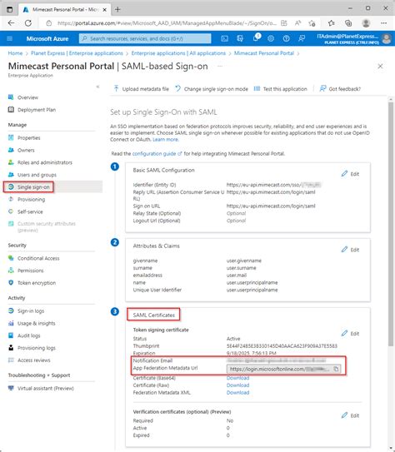Open the directories and subscriptions filter icon

tap(240, 38)
